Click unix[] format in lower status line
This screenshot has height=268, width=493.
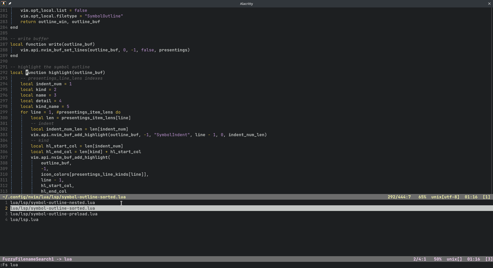point(454,259)
